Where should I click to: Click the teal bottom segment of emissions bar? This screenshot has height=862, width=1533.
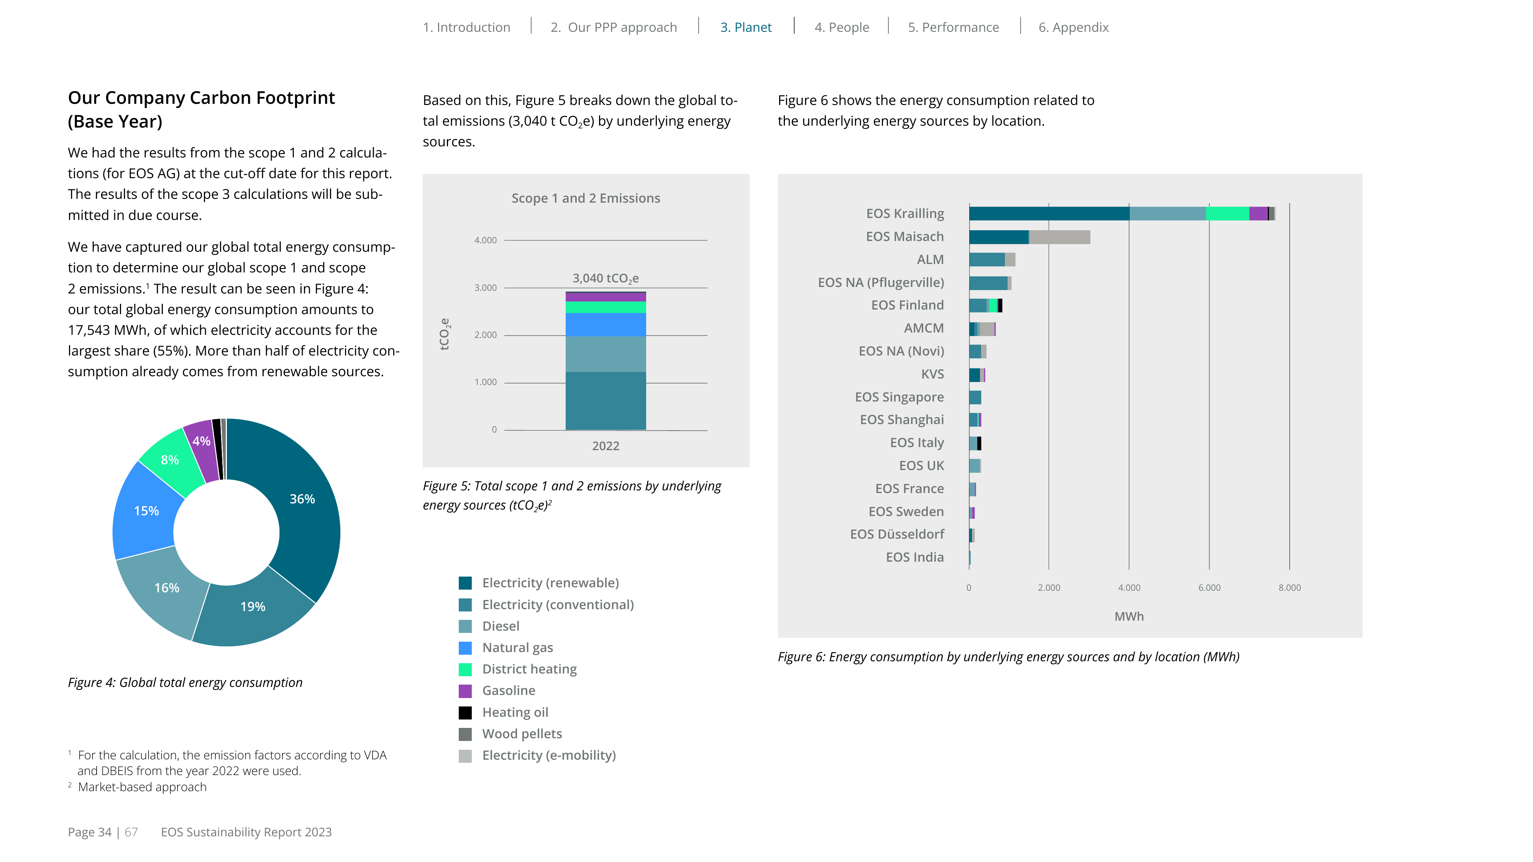(x=606, y=401)
